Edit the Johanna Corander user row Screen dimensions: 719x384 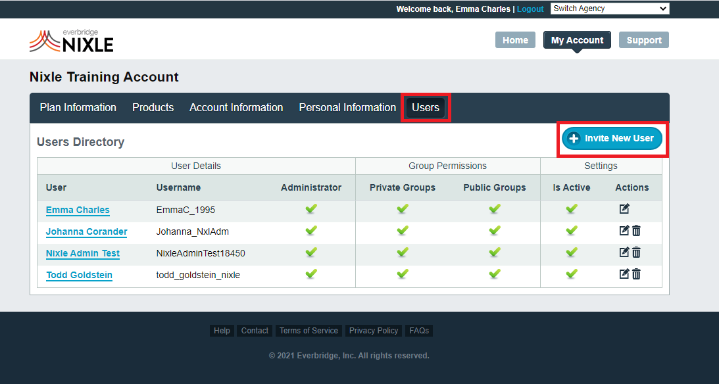(624, 231)
